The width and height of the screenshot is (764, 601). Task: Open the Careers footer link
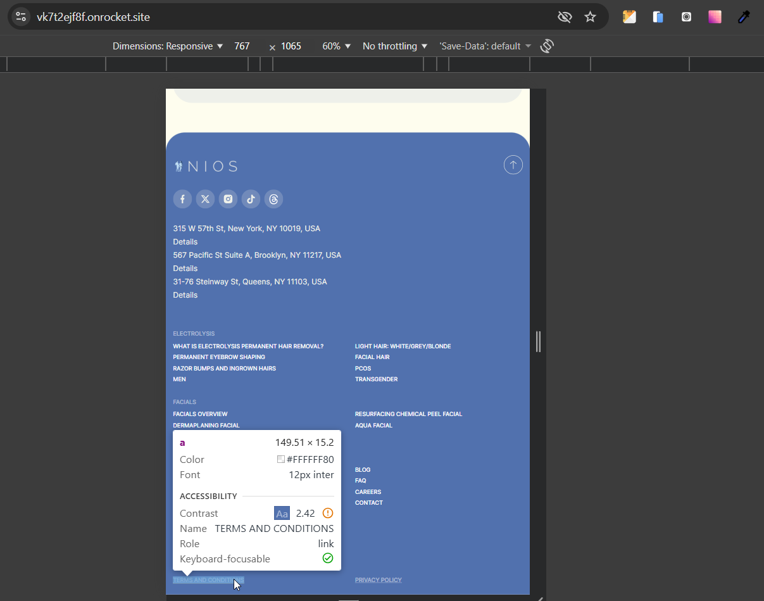coord(368,492)
